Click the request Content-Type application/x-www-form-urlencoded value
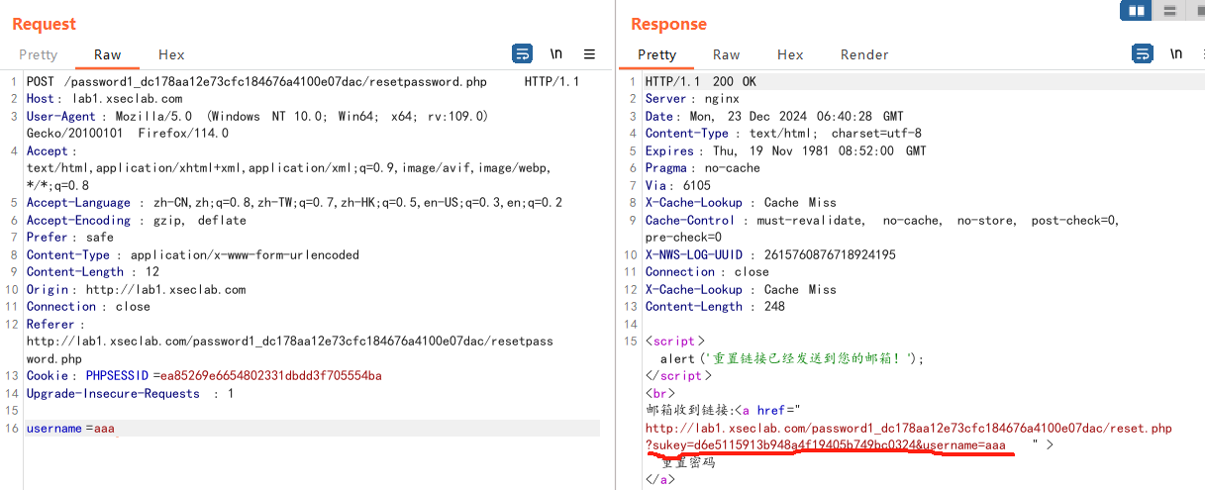 click(x=245, y=254)
